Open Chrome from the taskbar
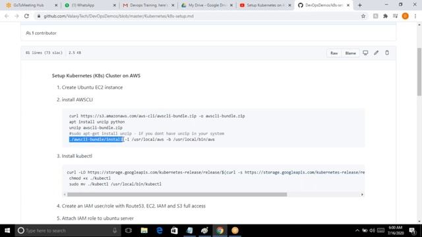 pos(220,230)
